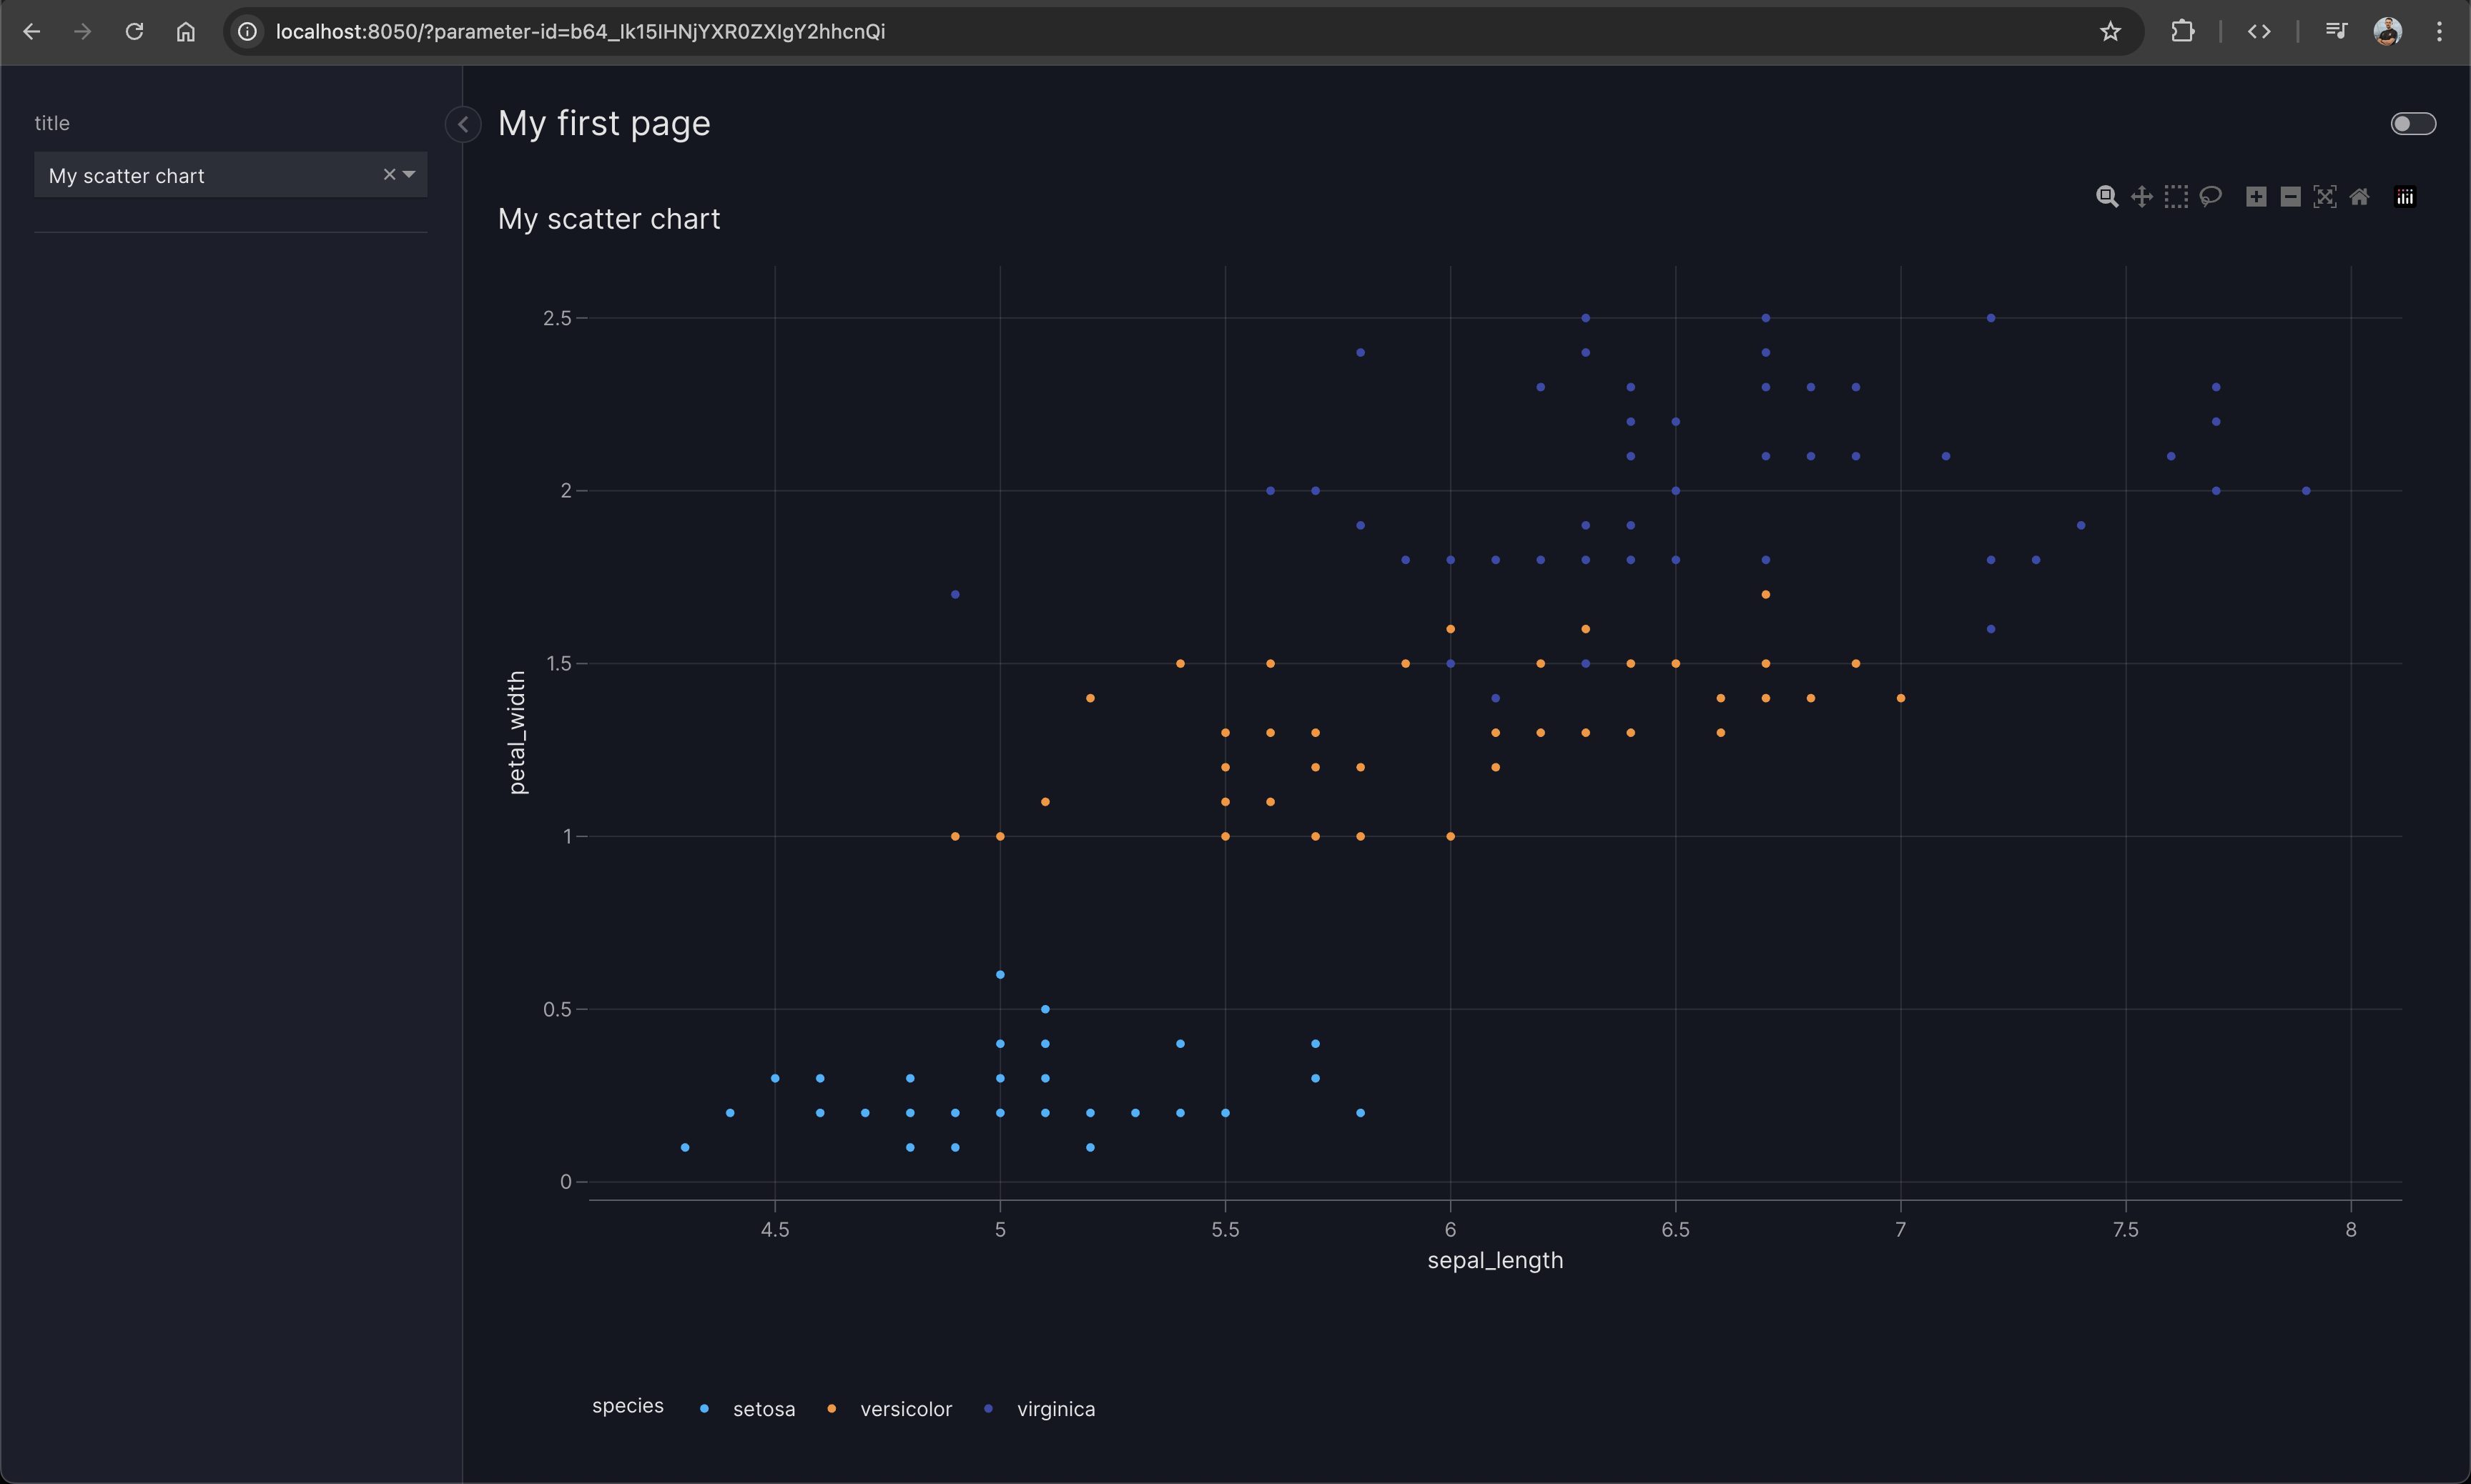This screenshot has height=1484, width=2471.
Task: Open the browser three-dot menu
Action: coord(2439,32)
